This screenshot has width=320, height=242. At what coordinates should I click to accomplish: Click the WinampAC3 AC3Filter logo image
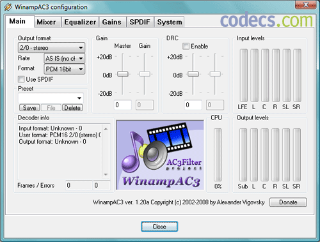[160, 155]
